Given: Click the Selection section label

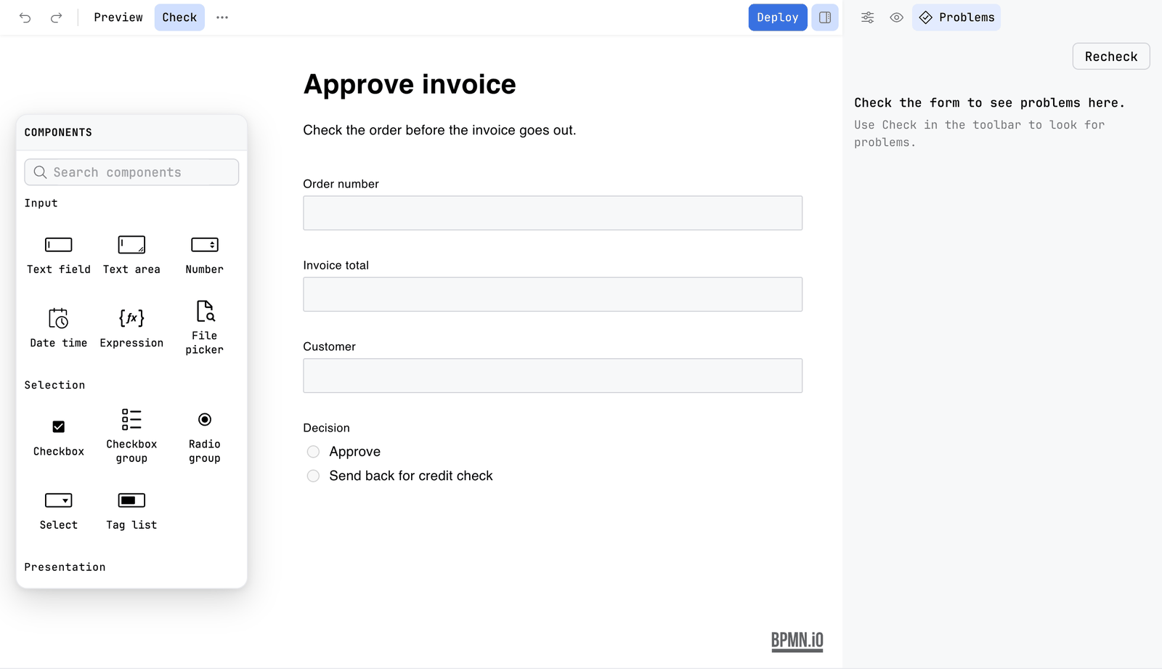Looking at the screenshot, I should (54, 385).
